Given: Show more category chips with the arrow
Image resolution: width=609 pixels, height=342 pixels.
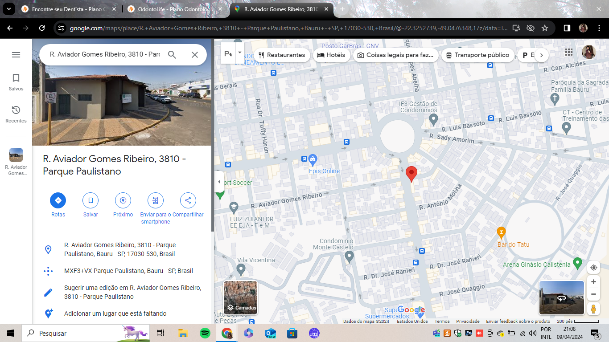Looking at the screenshot, I should point(541,55).
